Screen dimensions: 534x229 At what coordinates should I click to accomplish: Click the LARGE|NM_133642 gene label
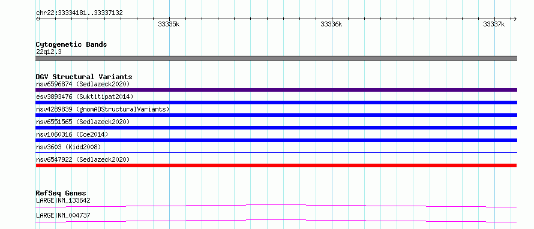(x=63, y=200)
